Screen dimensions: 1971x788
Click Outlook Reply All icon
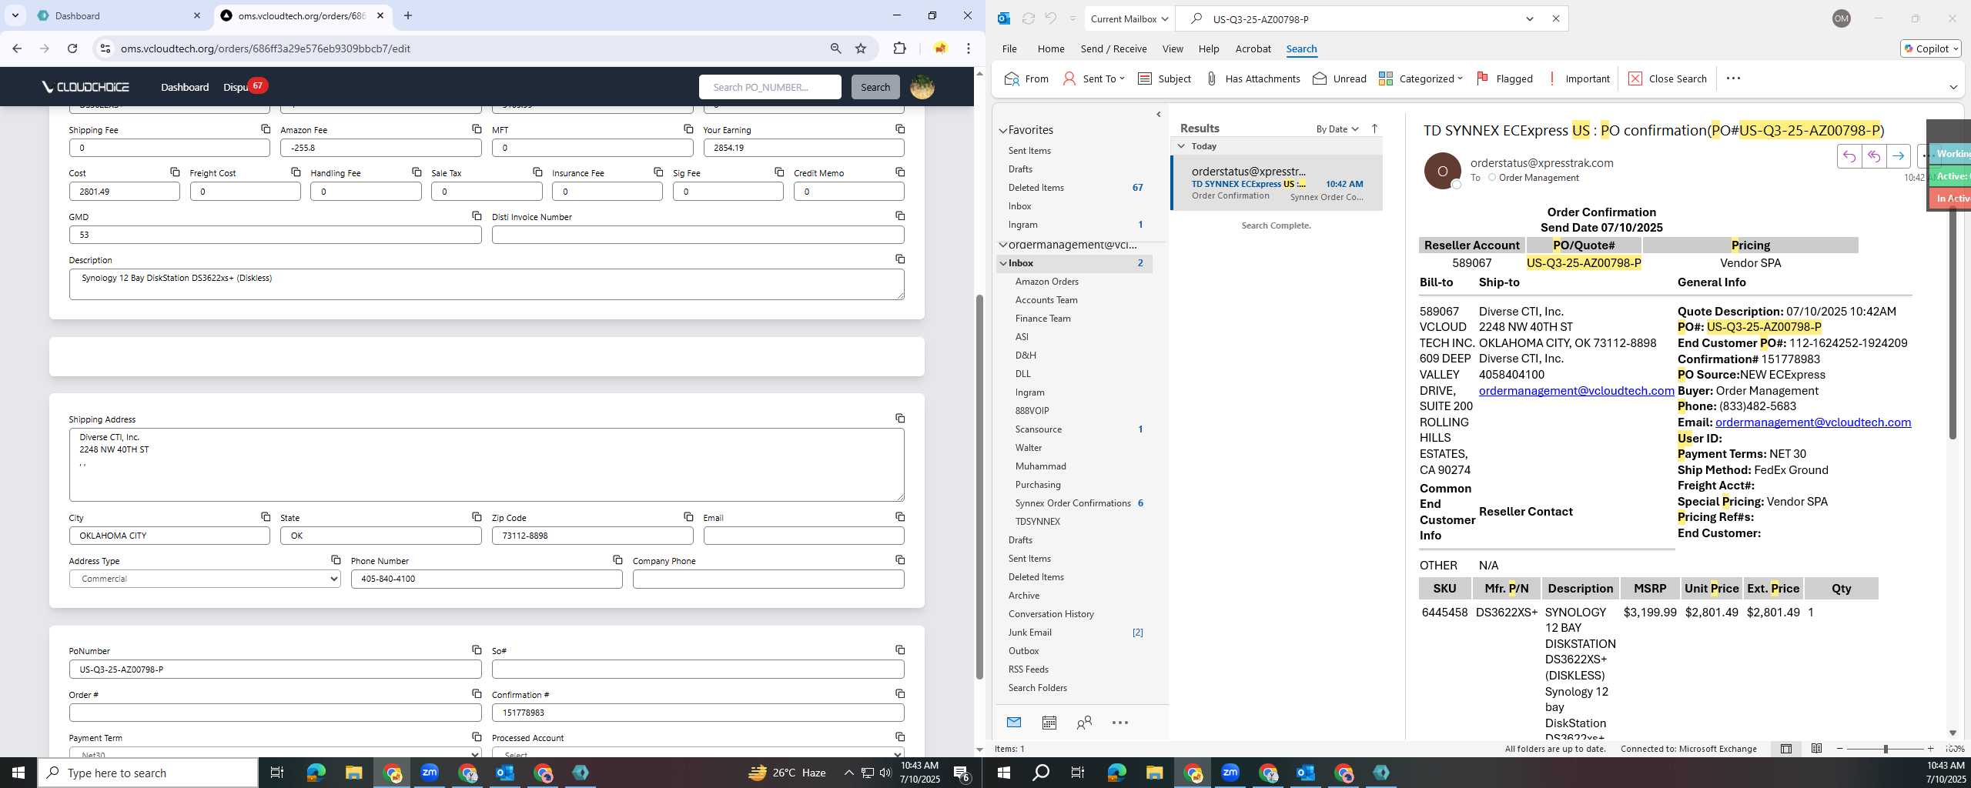tap(1874, 156)
